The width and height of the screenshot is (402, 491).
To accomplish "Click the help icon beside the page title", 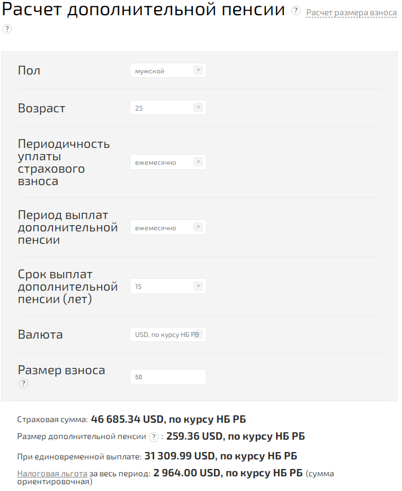I will pyautogui.click(x=296, y=11).
